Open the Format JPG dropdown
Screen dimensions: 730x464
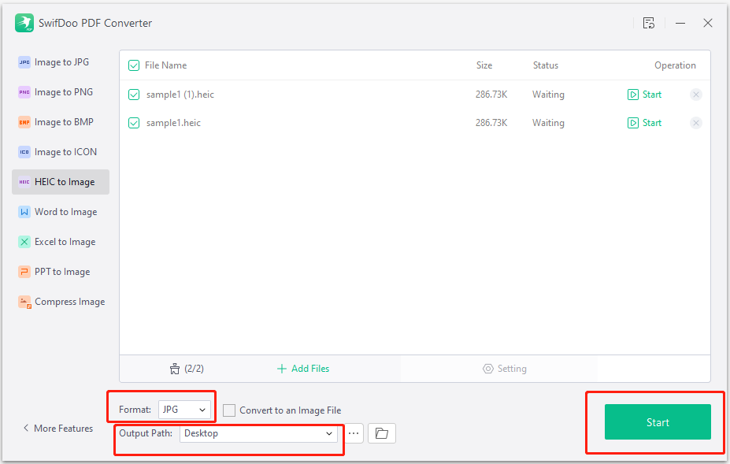184,410
